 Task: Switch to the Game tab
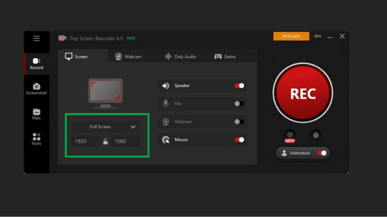tap(225, 57)
